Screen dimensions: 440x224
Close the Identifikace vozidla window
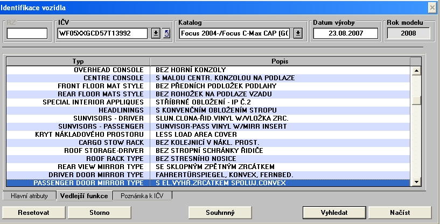(x=432, y=6)
